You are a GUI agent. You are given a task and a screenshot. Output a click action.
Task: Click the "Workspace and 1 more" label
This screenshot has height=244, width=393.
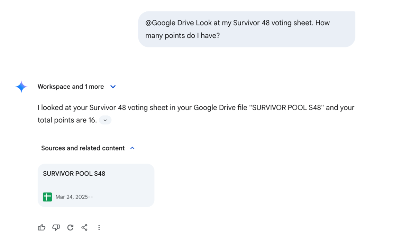click(71, 87)
